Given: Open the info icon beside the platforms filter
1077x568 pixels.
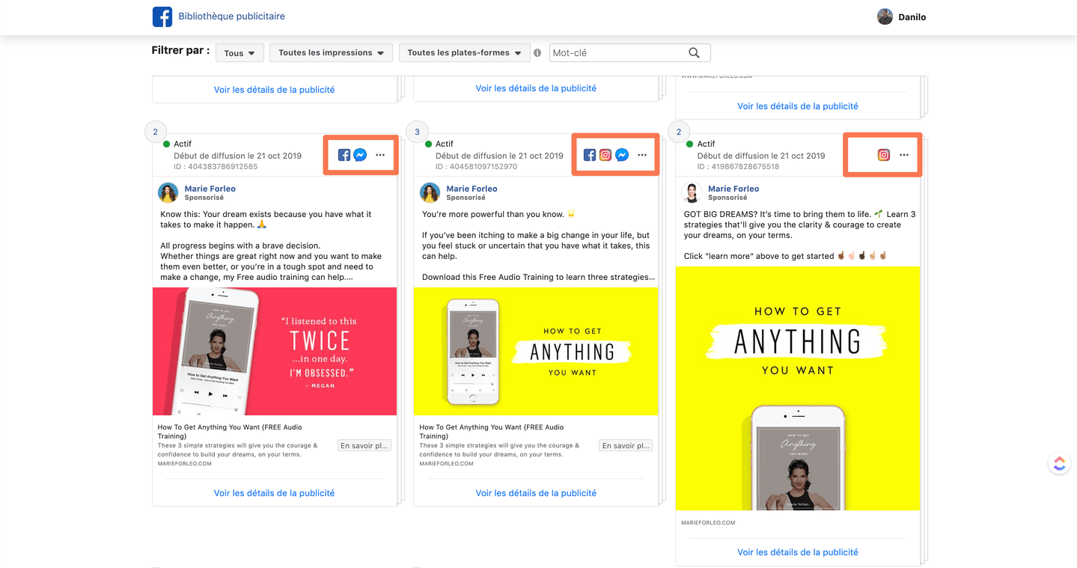Looking at the screenshot, I should point(537,53).
